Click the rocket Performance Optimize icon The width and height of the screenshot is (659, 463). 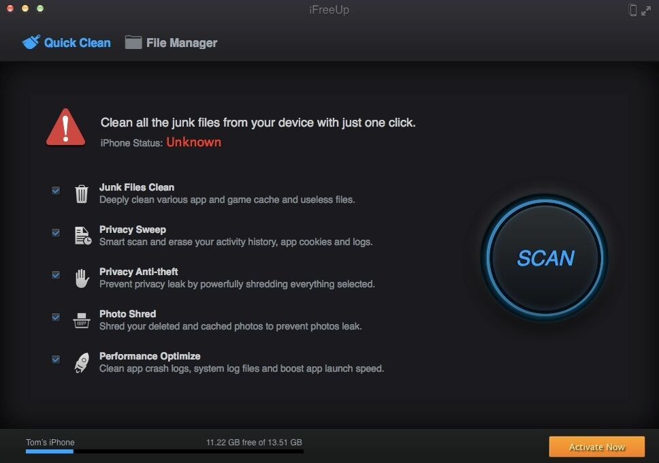point(82,362)
